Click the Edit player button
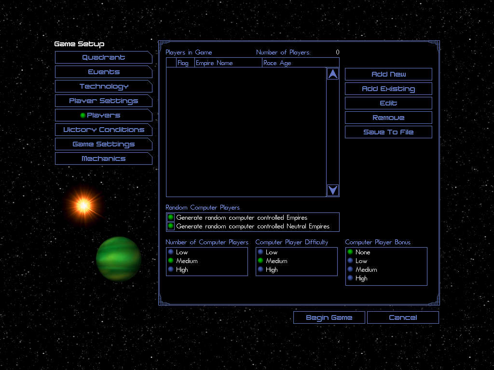 (388, 103)
